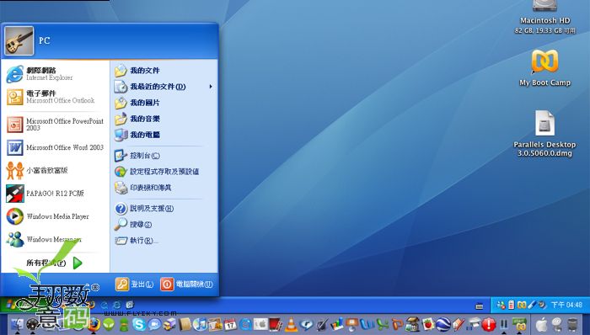The image size is (590, 335).
Task: Click keyboard icon on Windows taskbar
Action: pyautogui.click(x=480, y=306)
